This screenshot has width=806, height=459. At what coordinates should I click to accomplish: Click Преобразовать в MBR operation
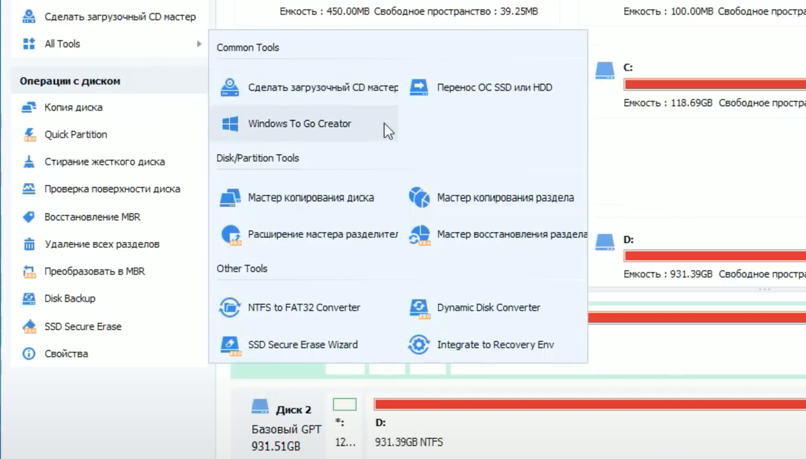[95, 272]
